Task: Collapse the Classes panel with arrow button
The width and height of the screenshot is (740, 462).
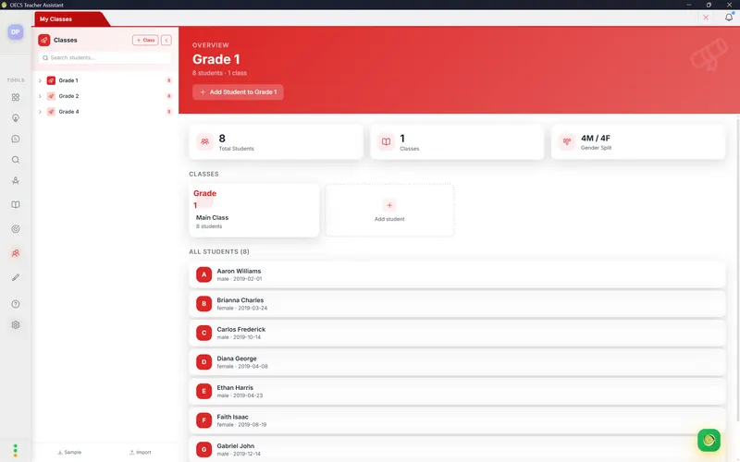Action: [166, 40]
